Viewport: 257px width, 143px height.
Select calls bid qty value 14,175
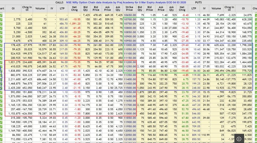85,105
